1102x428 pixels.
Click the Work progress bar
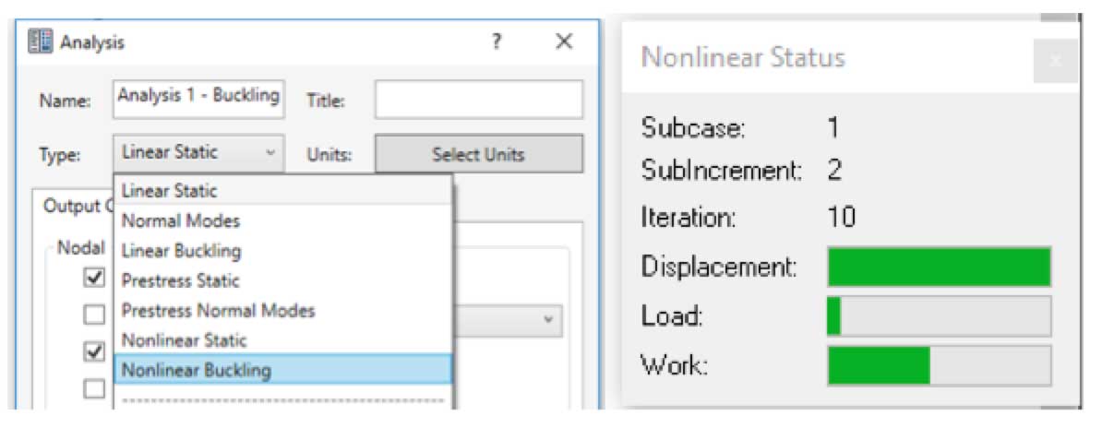click(939, 365)
